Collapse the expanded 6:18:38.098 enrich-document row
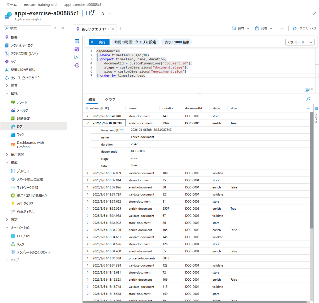319x303 pixels. tap(88, 123)
